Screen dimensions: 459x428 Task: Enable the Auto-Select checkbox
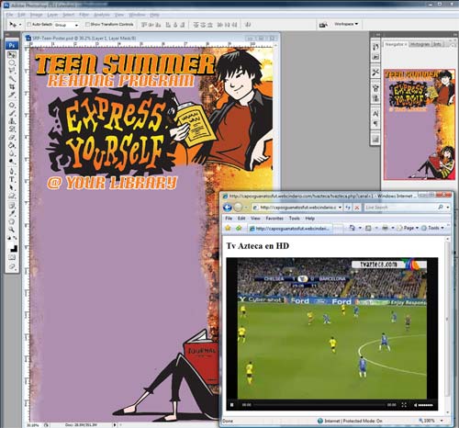pos(29,24)
